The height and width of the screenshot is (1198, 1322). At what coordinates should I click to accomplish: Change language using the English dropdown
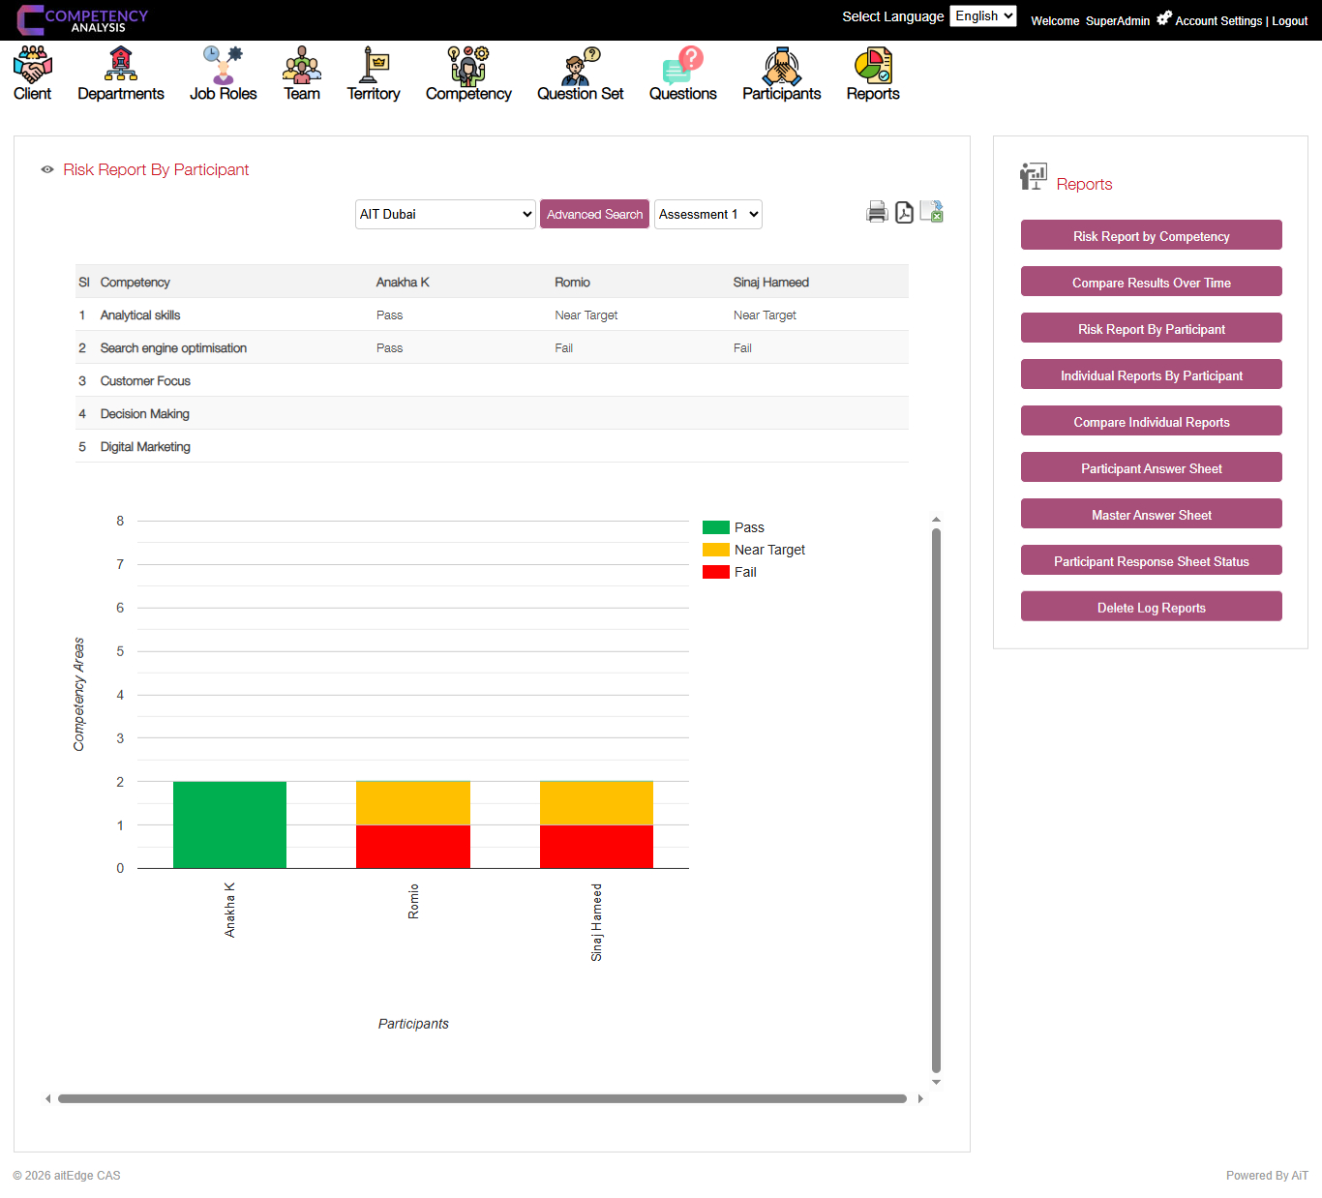click(982, 15)
